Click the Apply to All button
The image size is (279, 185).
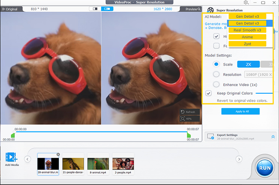click(x=240, y=111)
